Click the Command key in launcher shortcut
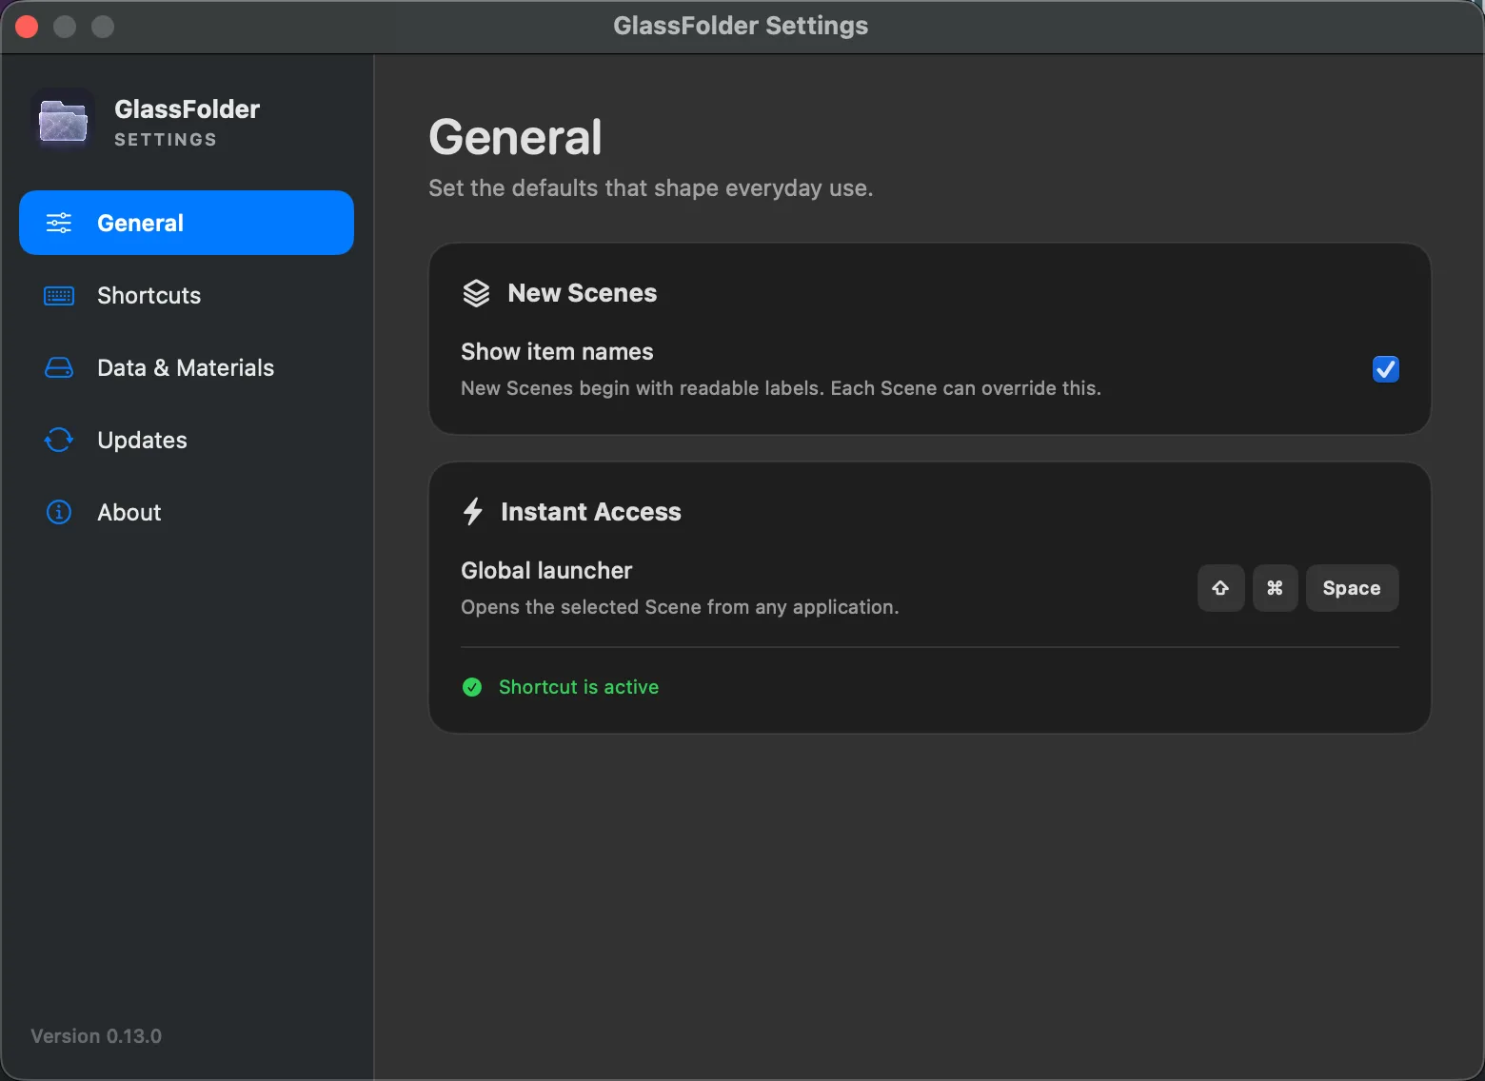 1276,588
